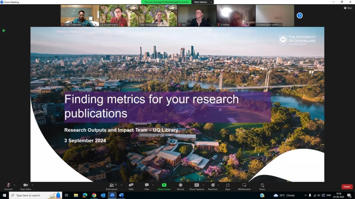Start Share Screen
Screen dimensions: 355x199
[164, 187]
